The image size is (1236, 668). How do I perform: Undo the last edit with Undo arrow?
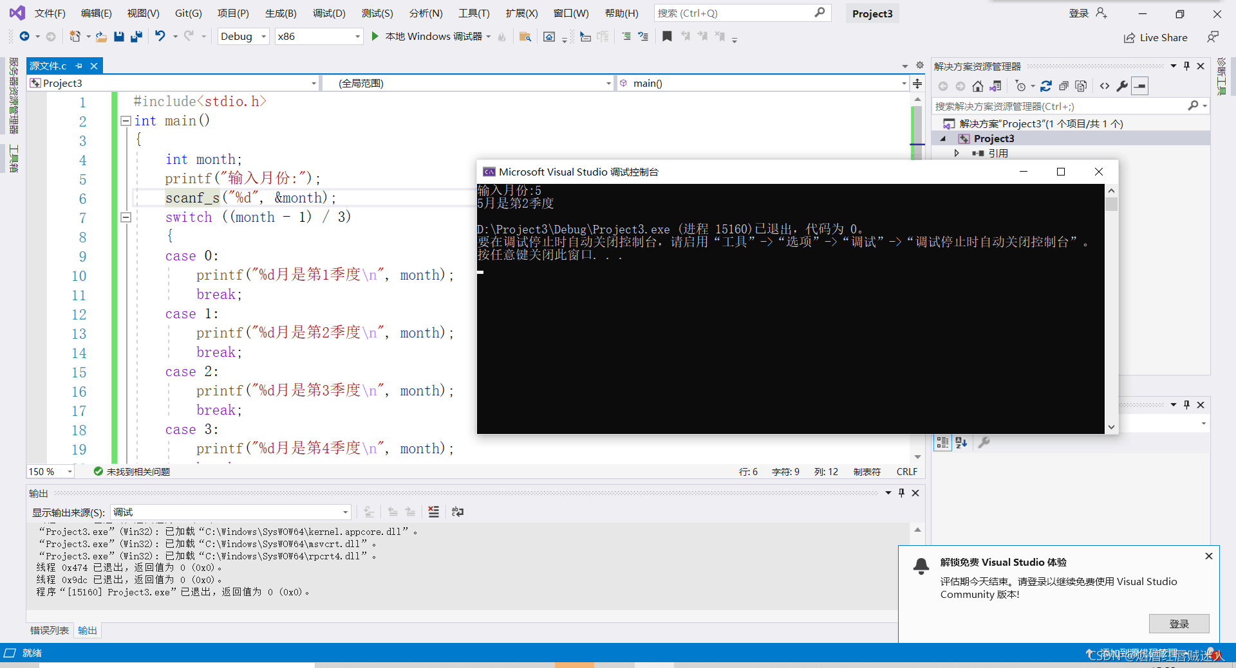(160, 36)
